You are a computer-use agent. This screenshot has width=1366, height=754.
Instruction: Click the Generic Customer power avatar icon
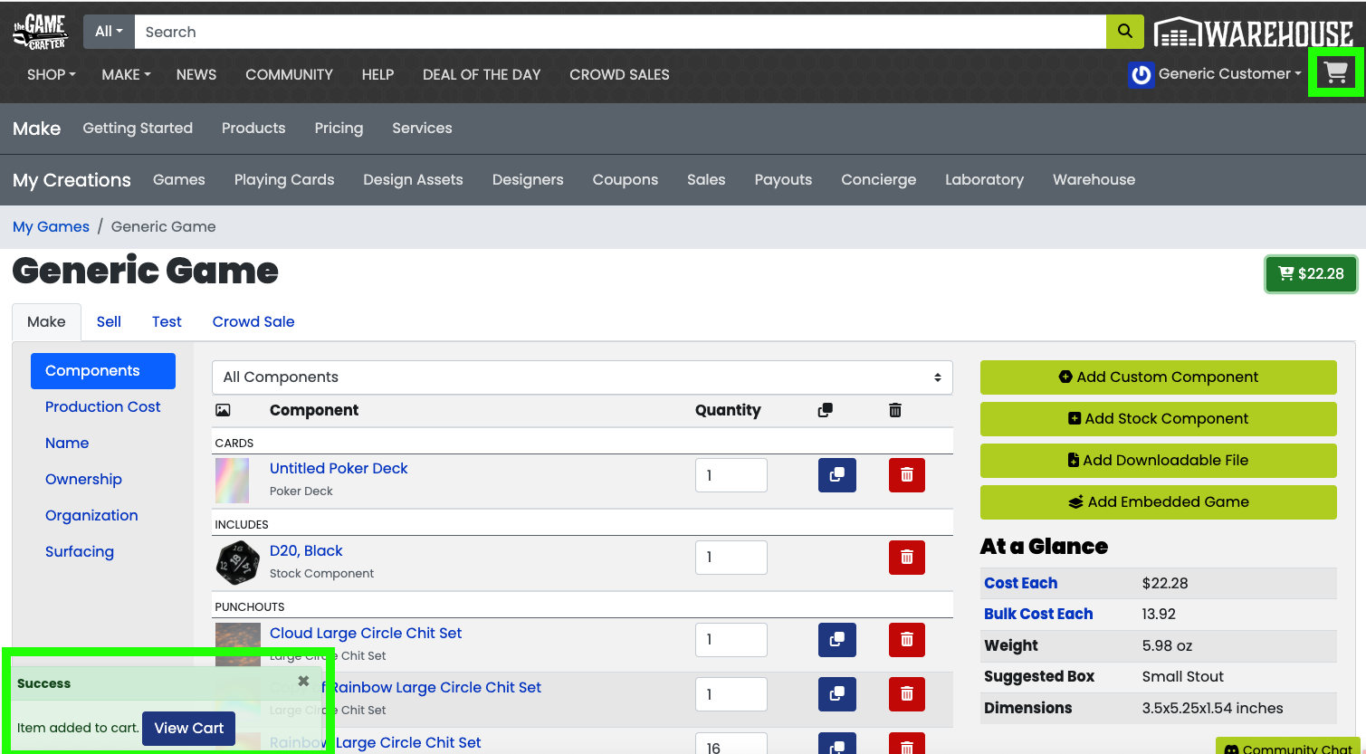coord(1141,74)
